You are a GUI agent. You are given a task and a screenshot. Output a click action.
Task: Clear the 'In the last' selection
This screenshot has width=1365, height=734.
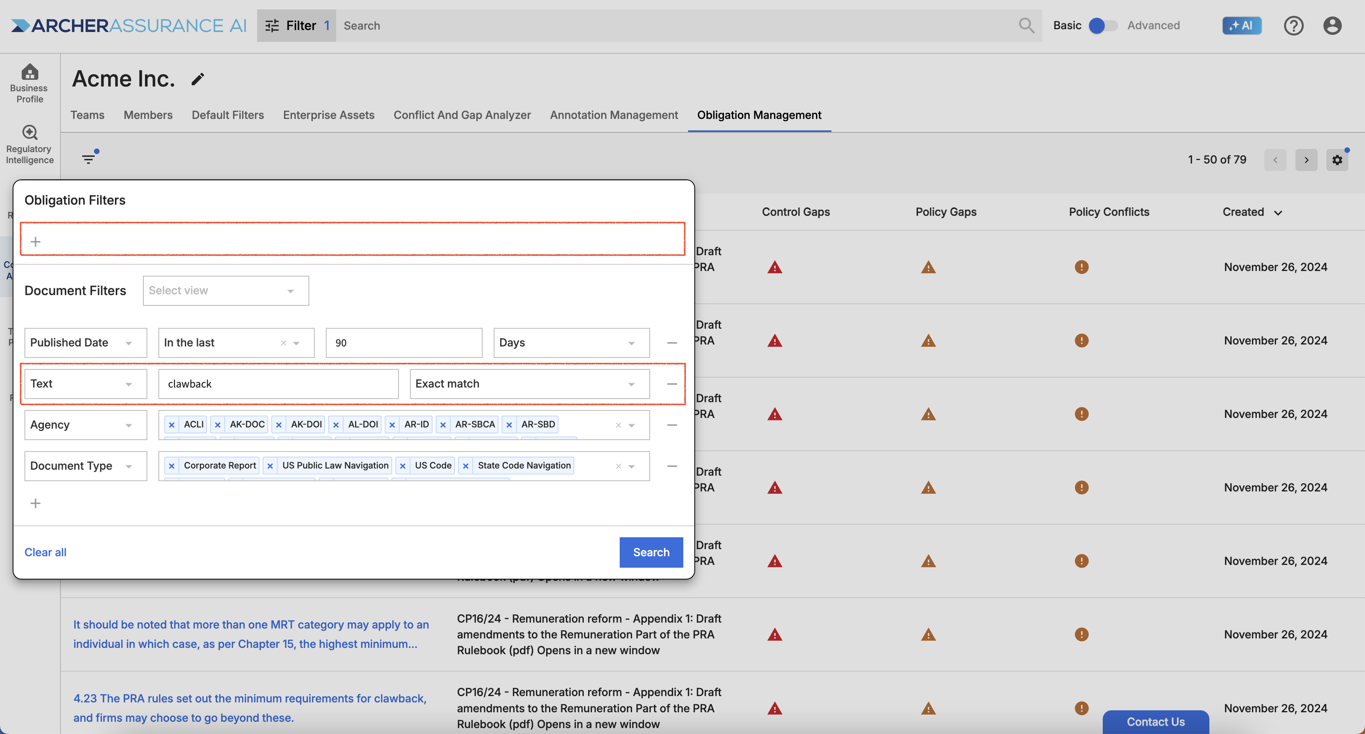[x=284, y=343]
